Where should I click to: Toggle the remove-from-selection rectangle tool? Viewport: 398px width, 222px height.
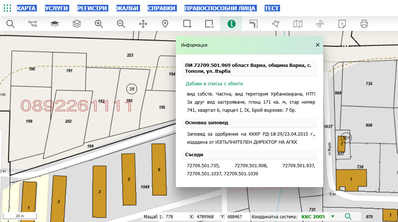pos(209,24)
